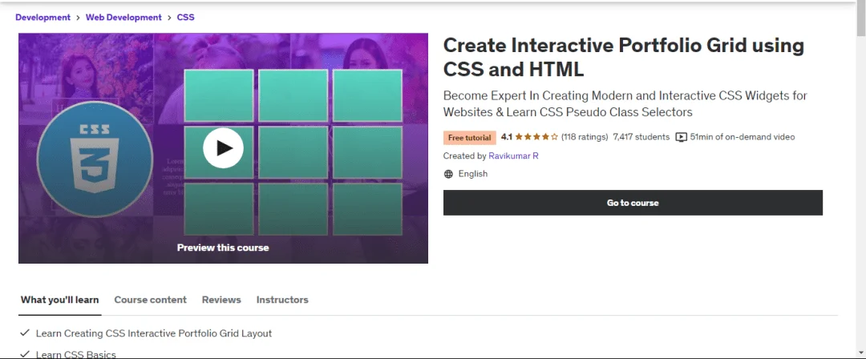Click the (118 ratings) text
Screen dimensions: 866x359
coord(585,137)
